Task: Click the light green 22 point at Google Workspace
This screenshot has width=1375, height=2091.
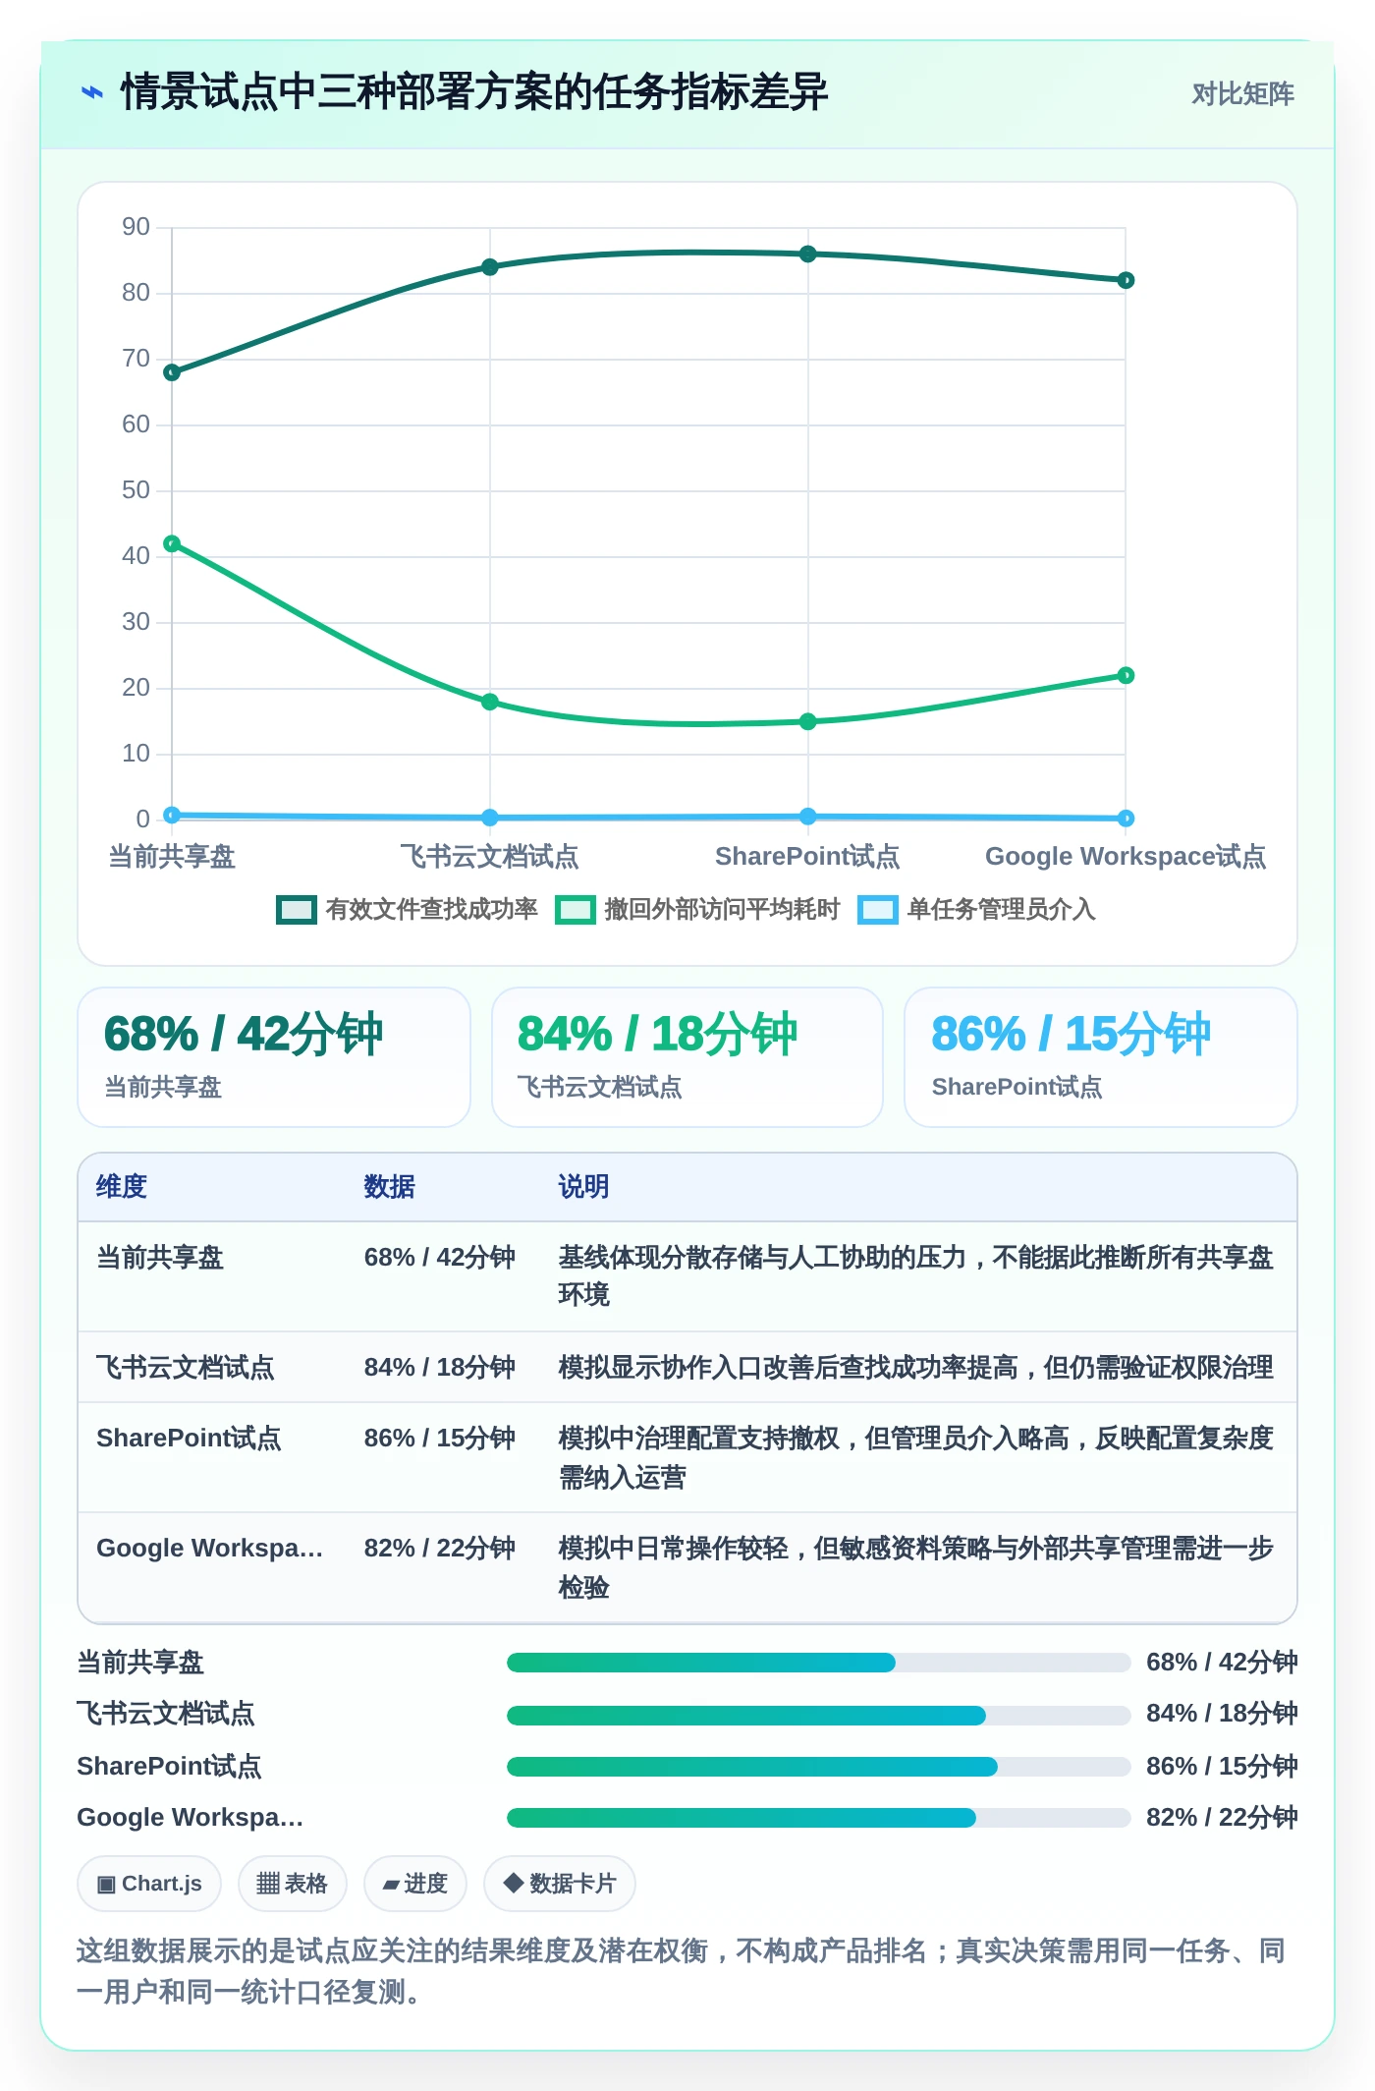Action: coord(1127,675)
